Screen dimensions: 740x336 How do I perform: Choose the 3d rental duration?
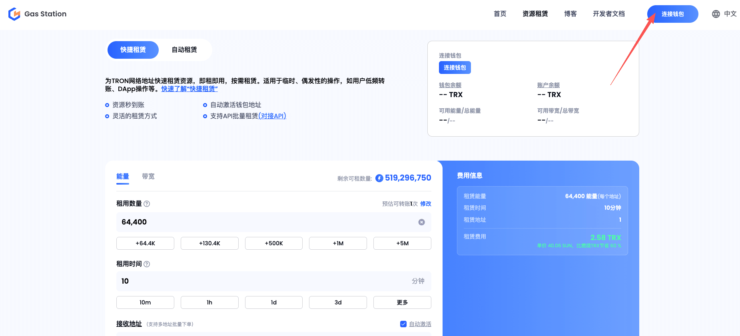(338, 302)
